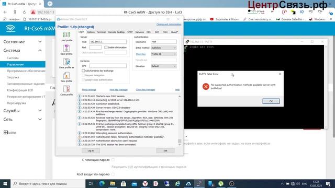335x188 pixels.
Task: Open Internet Explorer from the taskbar
Action: tap(177, 183)
